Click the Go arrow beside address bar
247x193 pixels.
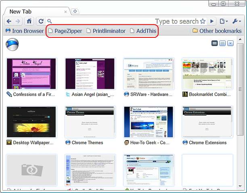(x=211, y=21)
